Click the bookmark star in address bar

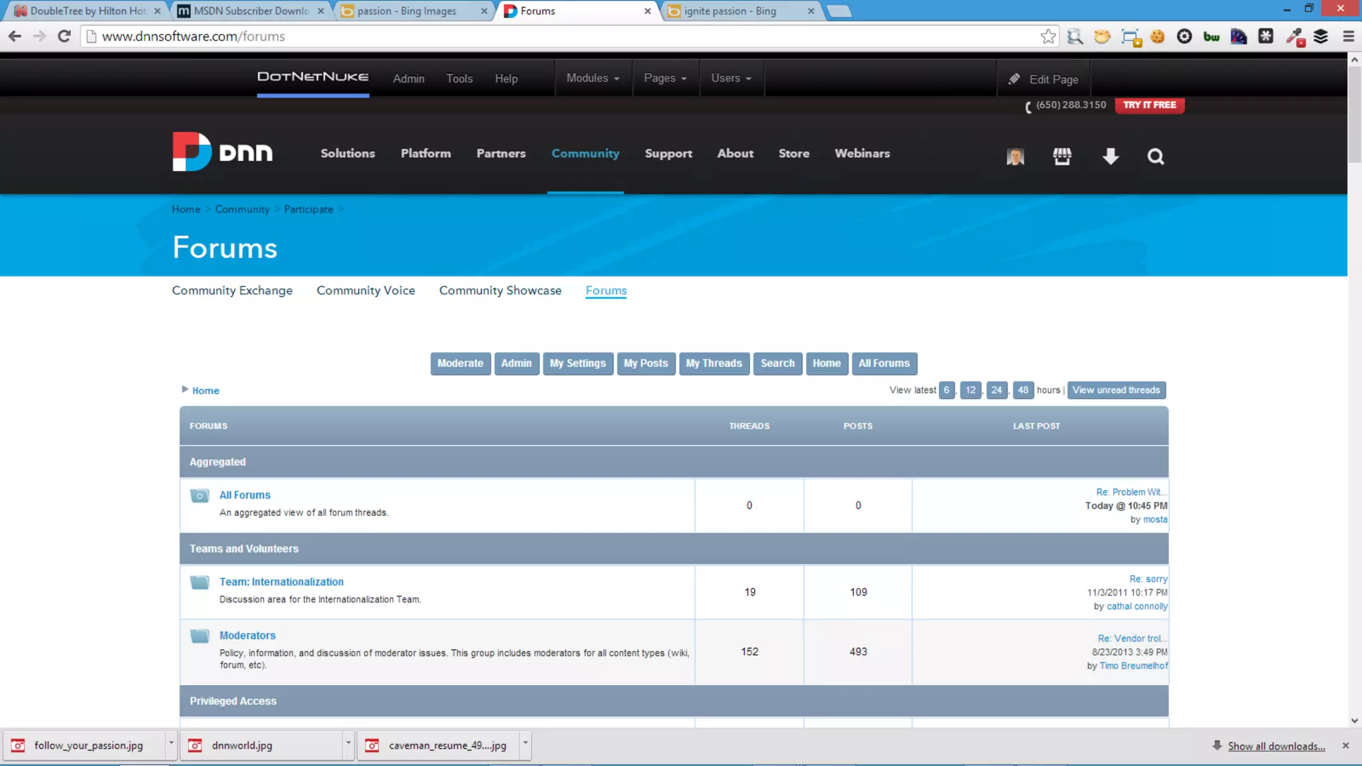(1048, 37)
